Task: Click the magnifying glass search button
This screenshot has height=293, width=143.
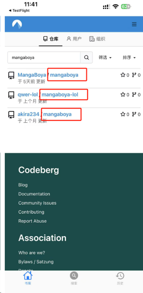Action: pos(86,58)
